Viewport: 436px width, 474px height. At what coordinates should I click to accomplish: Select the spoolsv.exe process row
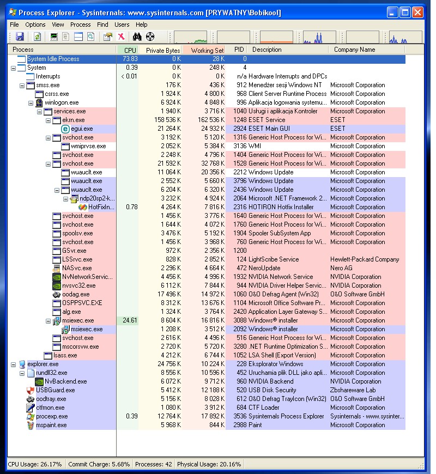coord(207,233)
